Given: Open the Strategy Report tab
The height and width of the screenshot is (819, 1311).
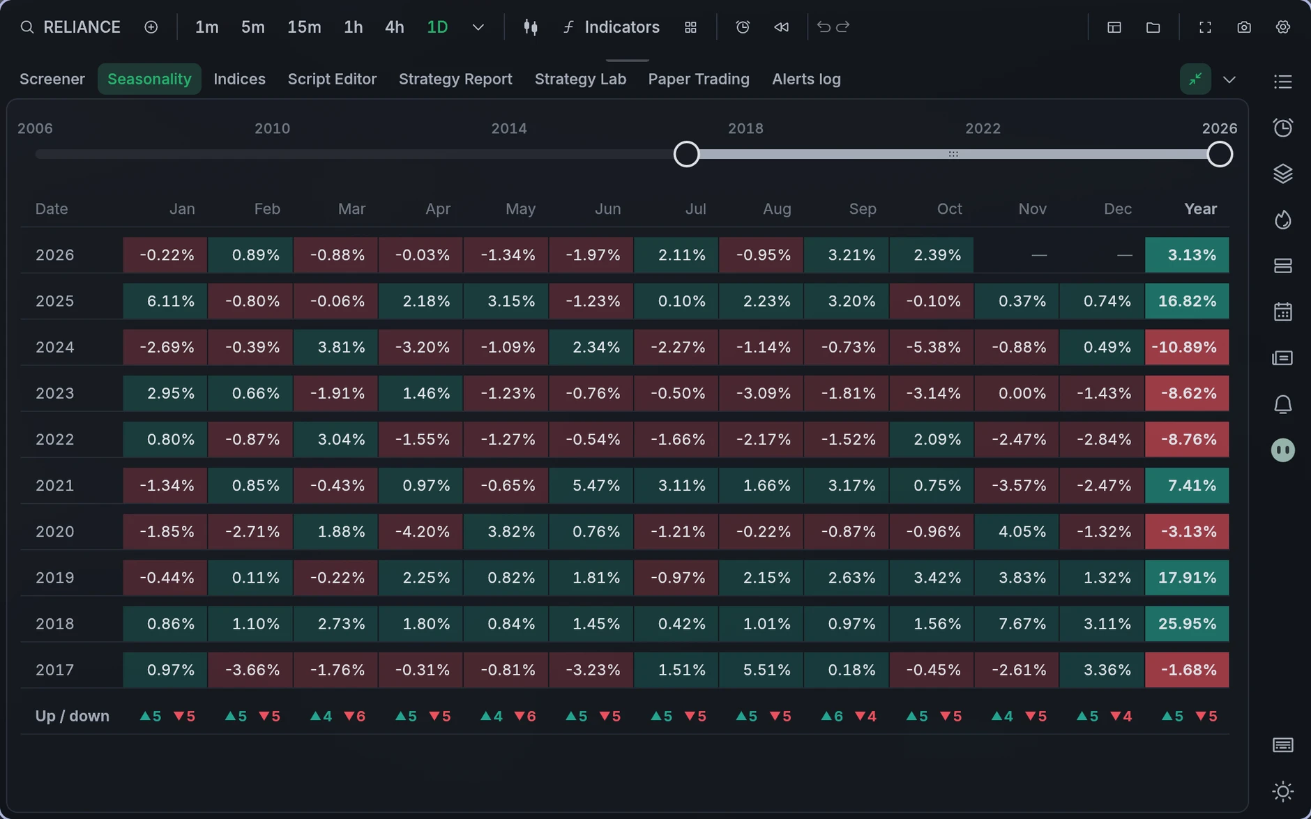Looking at the screenshot, I should tap(455, 79).
